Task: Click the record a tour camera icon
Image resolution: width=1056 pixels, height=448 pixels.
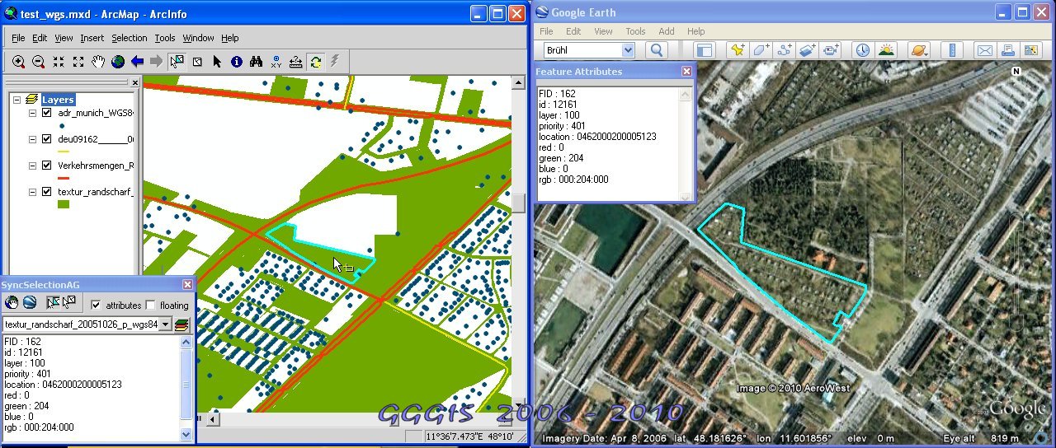Action: click(x=831, y=50)
